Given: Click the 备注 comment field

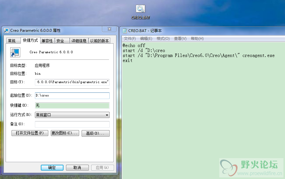Looking at the screenshot, I should (72, 124).
